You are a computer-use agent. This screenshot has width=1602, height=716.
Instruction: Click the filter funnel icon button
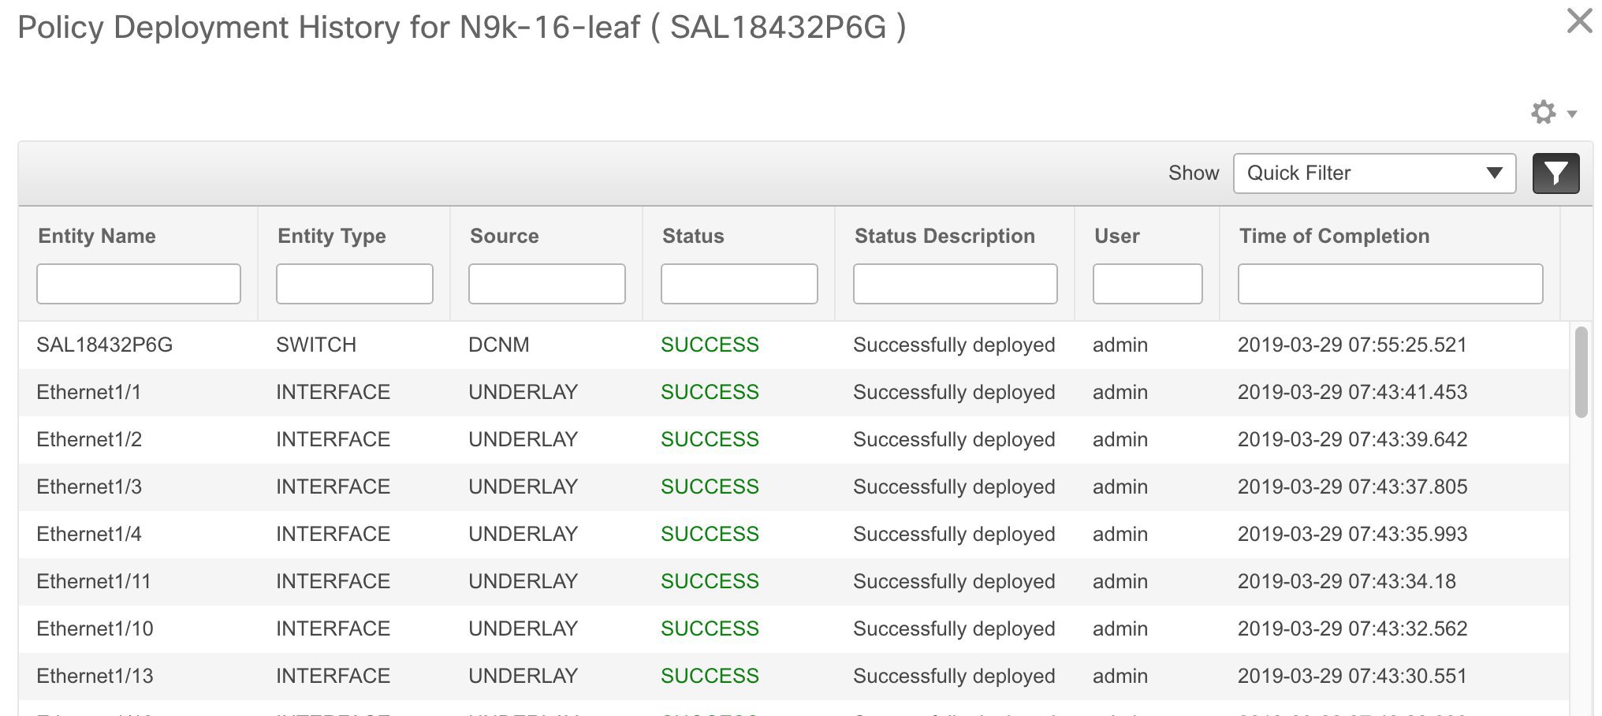[1555, 173]
